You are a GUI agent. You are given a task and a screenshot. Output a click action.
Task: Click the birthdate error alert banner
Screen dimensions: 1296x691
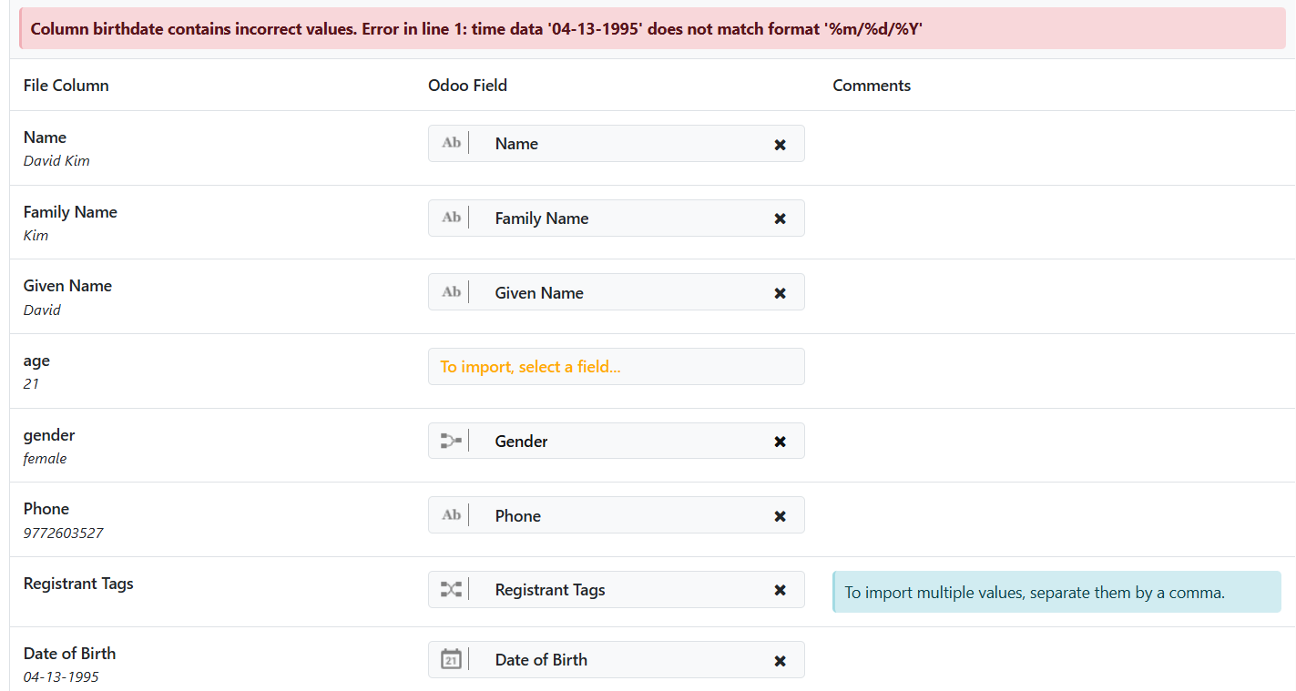click(652, 28)
